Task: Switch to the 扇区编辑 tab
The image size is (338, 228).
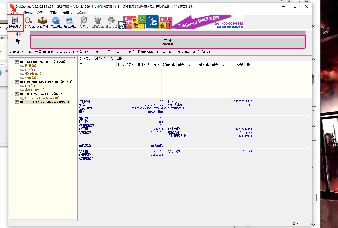Action: click(116, 59)
